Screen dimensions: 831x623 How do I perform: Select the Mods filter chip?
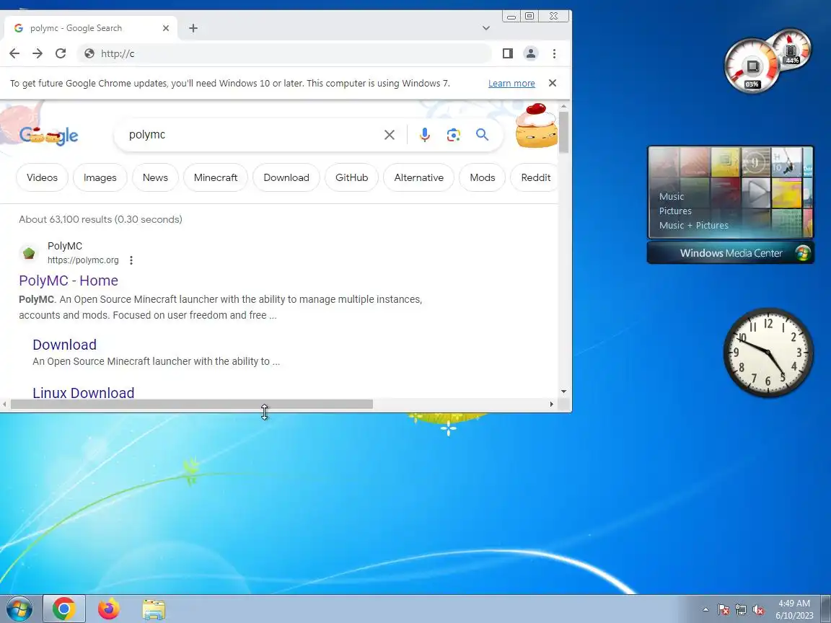coord(483,177)
